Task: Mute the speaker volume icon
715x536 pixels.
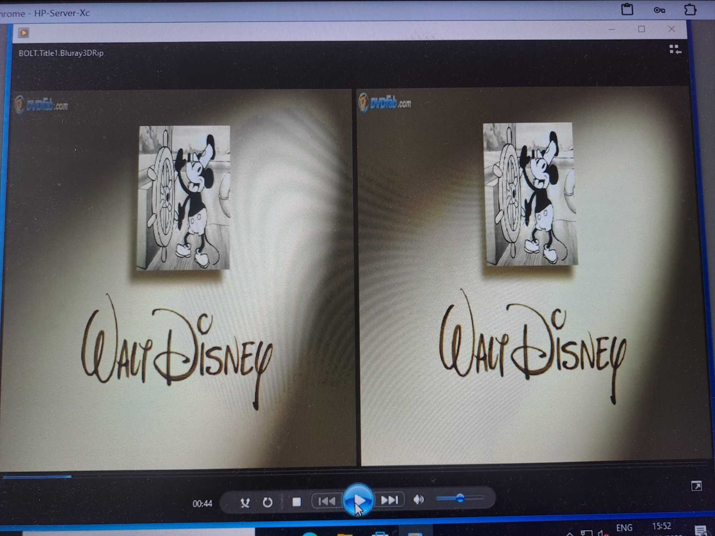Action: pos(418,499)
